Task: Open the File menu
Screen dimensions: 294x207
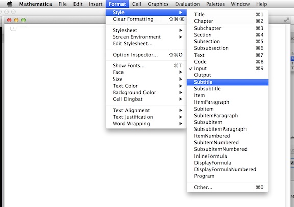Action: [62, 4]
